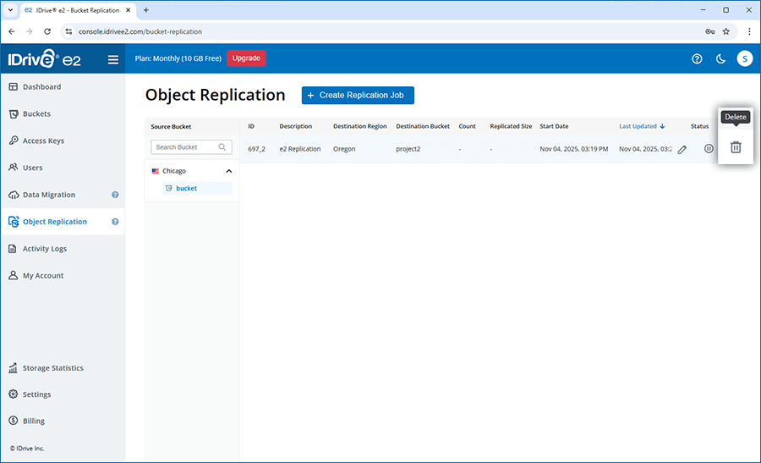
Task: Toggle the hamburger sidebar menu
Action: (x=113, y=59)
